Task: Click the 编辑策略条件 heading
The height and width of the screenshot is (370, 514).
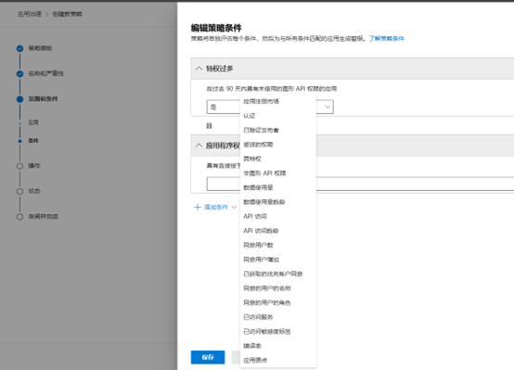Action: point(216,28)
